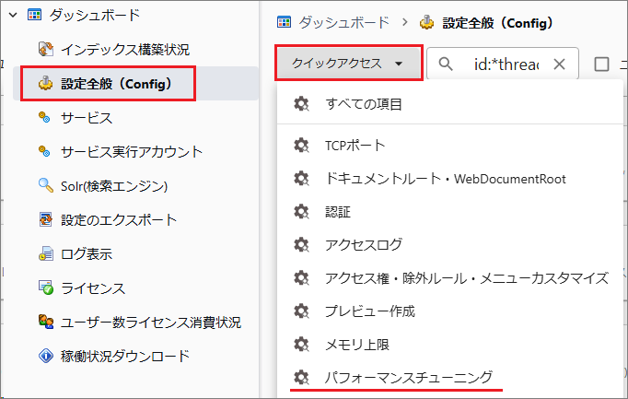The image size is (628, 399).
Task: Click the ライセンス icon in sidebar
Action: [x=44, y=288]
